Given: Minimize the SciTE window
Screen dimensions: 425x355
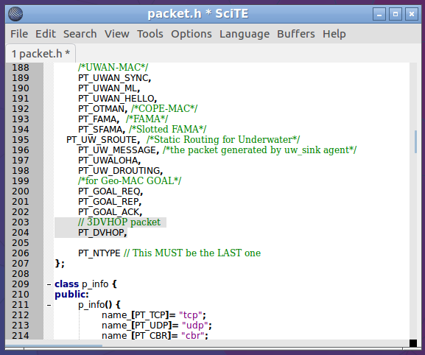Looking at the screenshot, I should click(379, 14).
